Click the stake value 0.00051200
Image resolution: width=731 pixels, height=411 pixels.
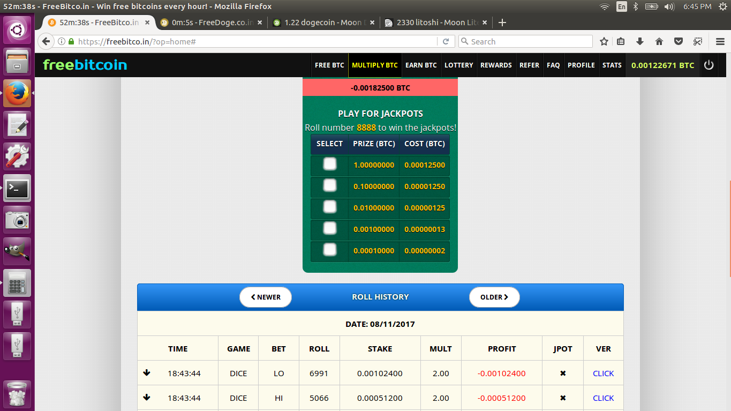(380, 398)
